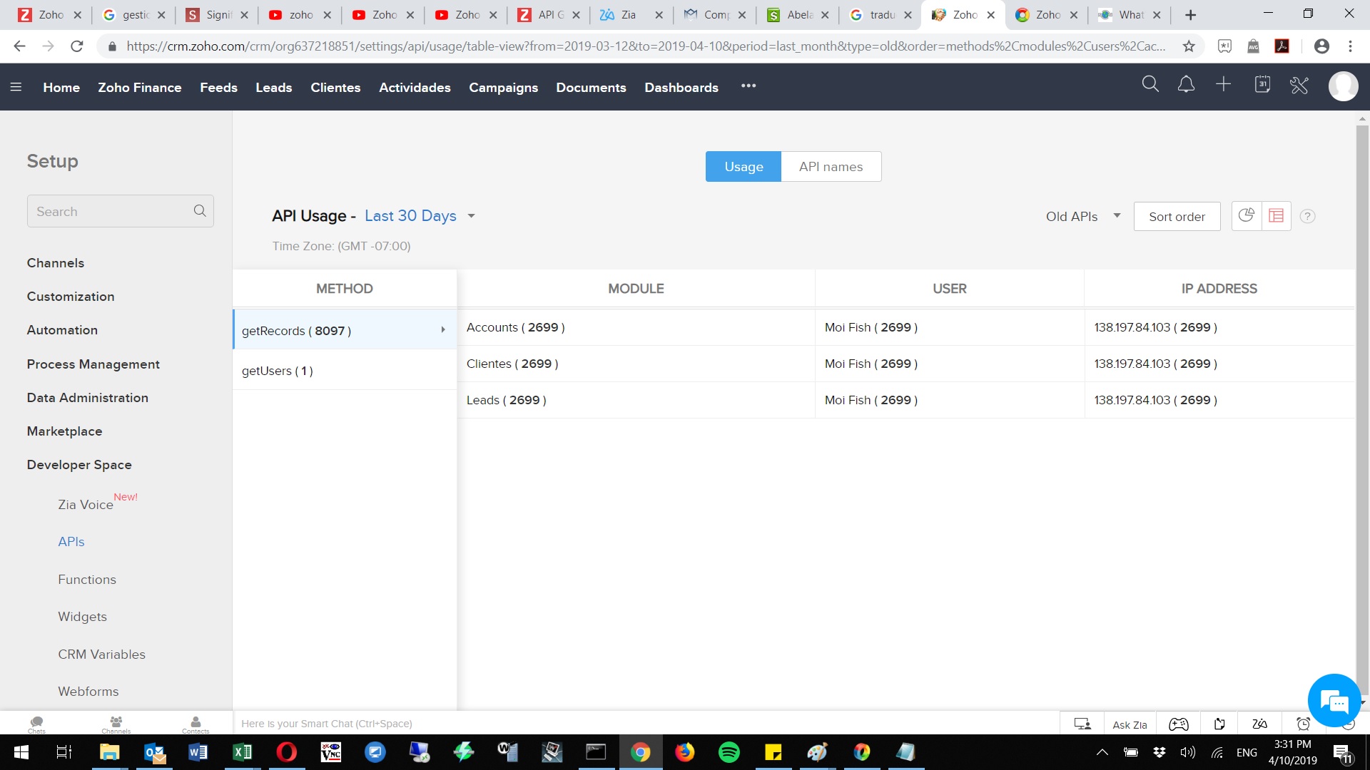This screenshot has height=770, width=1370.
Task: Expand the Last 30 Days period dropdown
Action: click(x=471, y=216)
